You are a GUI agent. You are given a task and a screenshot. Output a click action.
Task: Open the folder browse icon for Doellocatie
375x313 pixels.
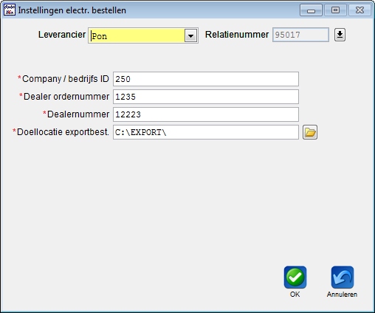310,132
